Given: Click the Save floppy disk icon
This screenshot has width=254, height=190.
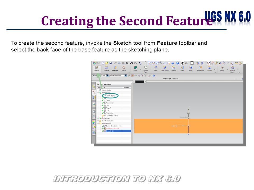Looking at the screenshot, I should click(x=111, y=63).
